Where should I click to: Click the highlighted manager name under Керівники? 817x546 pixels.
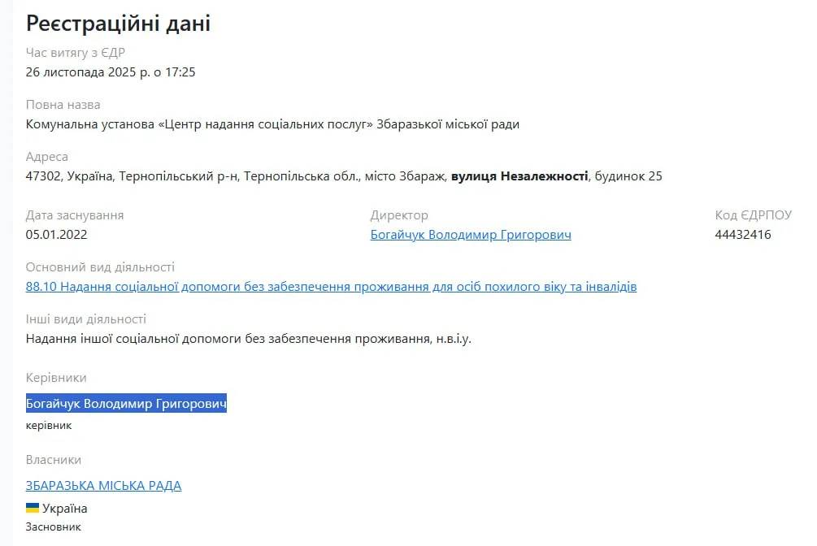coord(126,404)
